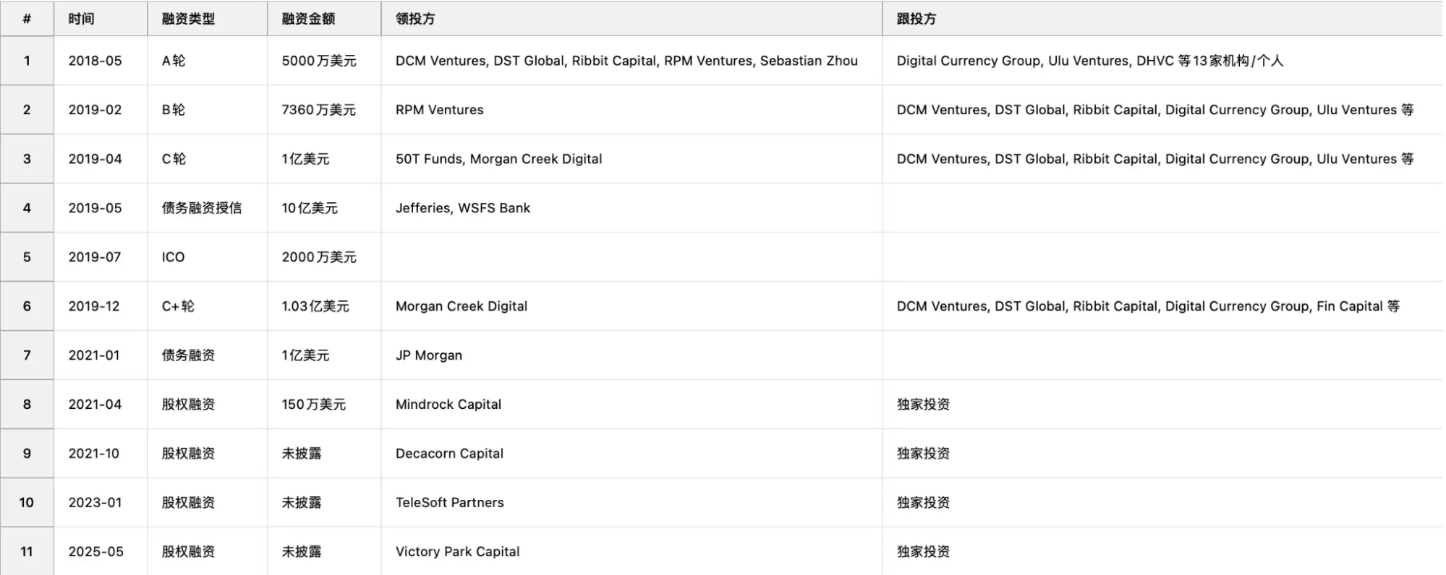The width and height of the screenshot is (1446, 575).
Task: Click the 1亿美元 amount in C轮 row
Action: (x=324, y=159)
